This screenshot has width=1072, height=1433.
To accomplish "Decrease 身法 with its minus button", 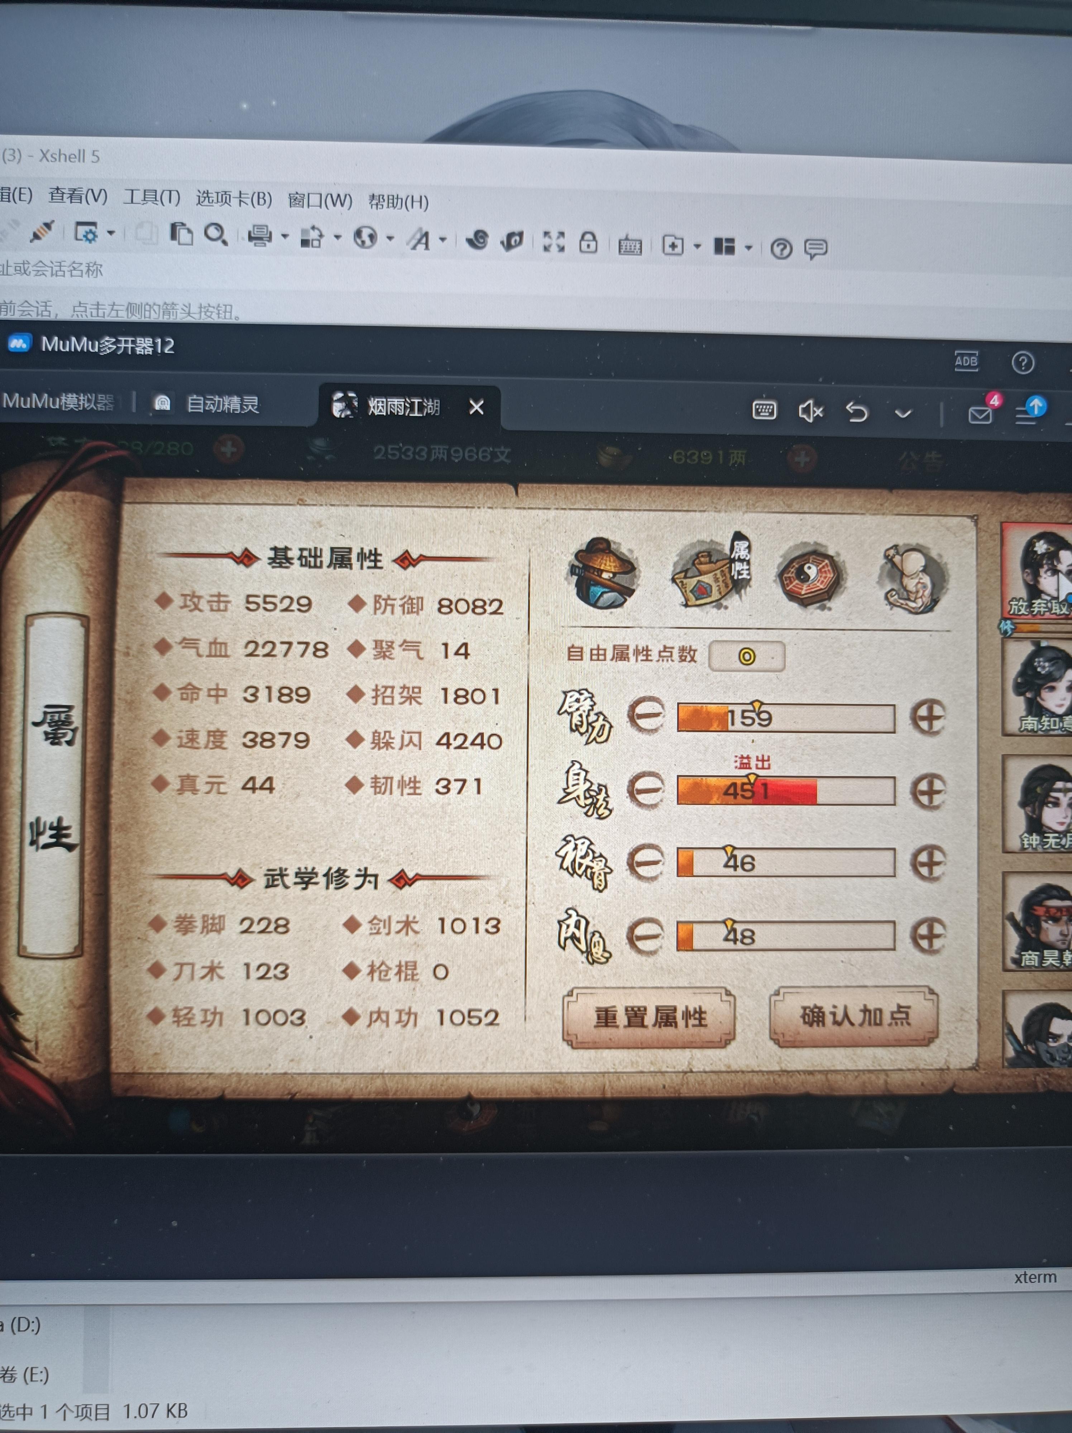I will click(646, 789).
